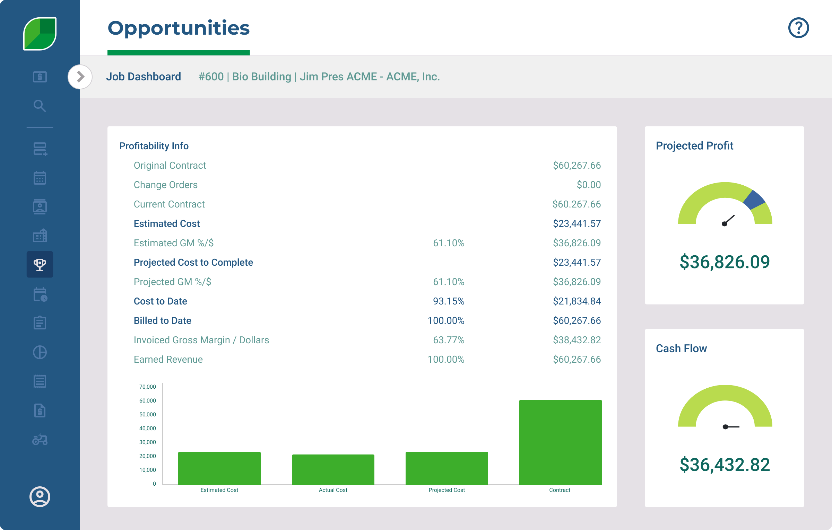Click the Job Dashboard label
Screen dimensions: 832x530
point(144,77)
